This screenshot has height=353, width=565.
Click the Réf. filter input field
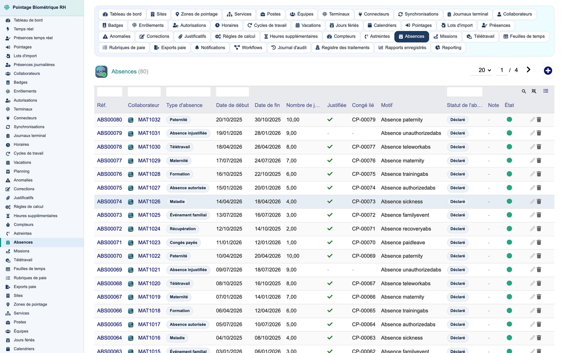coord(109,92)
